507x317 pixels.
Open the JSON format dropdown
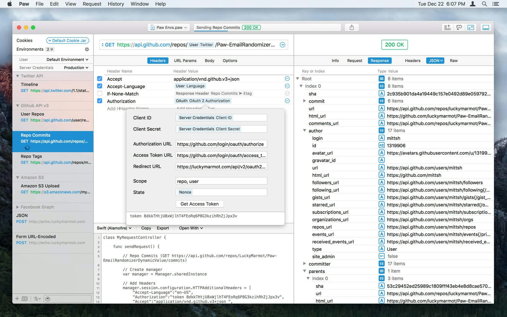coord(436,61)
